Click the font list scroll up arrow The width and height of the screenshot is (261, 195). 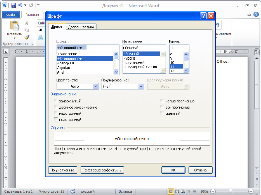116,54
